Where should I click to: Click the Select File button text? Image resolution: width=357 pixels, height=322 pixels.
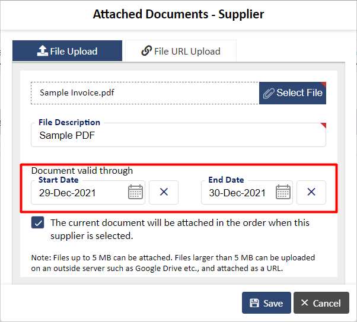[299, 93]
